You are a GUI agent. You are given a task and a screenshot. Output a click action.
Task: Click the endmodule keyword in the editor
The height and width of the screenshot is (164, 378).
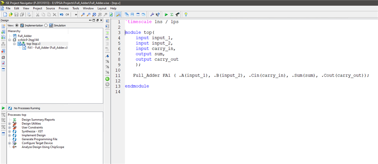(137, 86)
